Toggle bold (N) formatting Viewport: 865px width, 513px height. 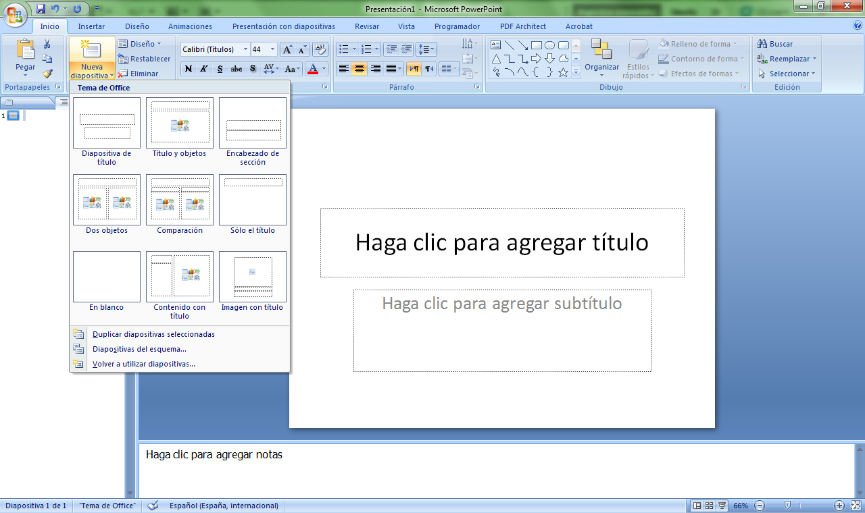coord(188,69)
